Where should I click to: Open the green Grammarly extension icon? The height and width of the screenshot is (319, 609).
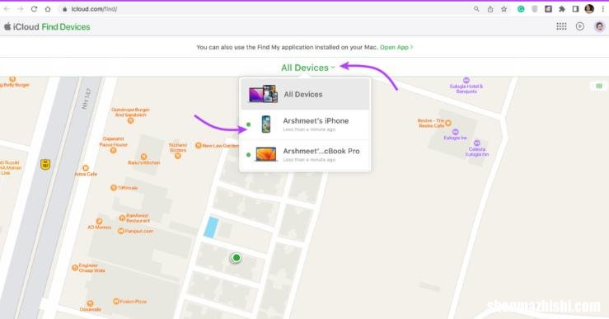[x=521, y=9]
